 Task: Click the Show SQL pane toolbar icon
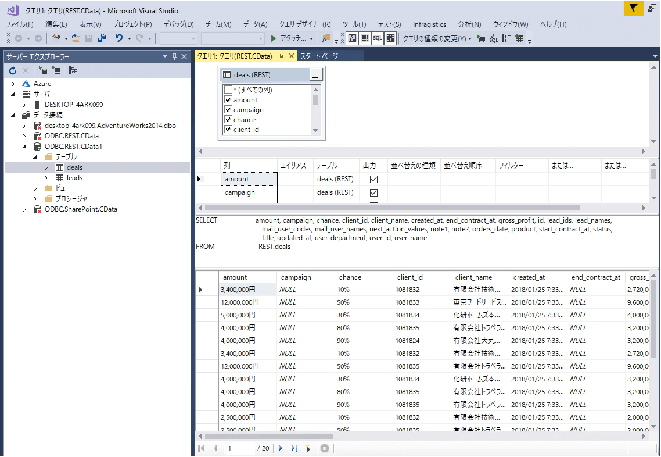378,38
